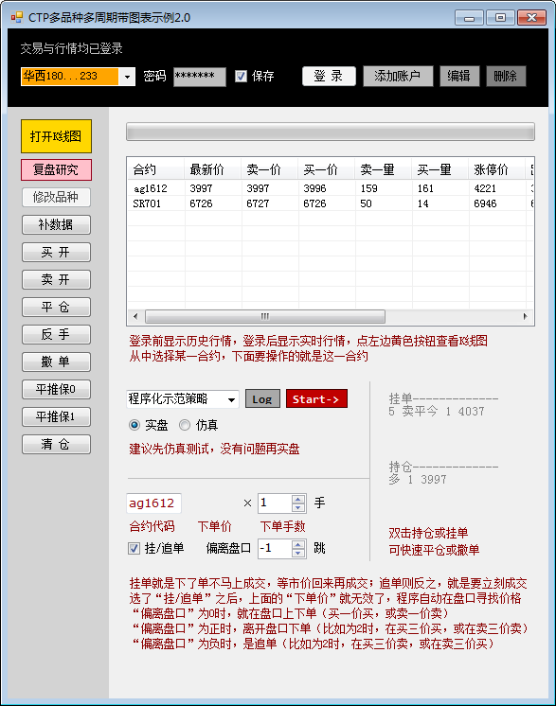Click the SR701 涨停价 6946 cell
The height and width of the screenshot is (706, 556).
(496, 203)
